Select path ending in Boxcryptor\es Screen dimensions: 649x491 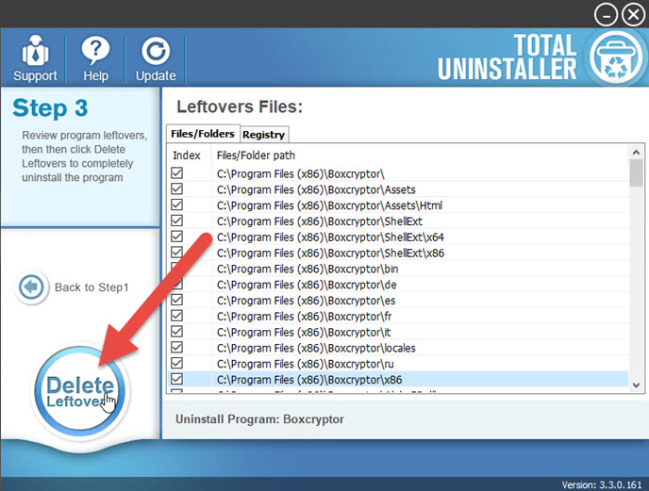(x=306, y=301)
